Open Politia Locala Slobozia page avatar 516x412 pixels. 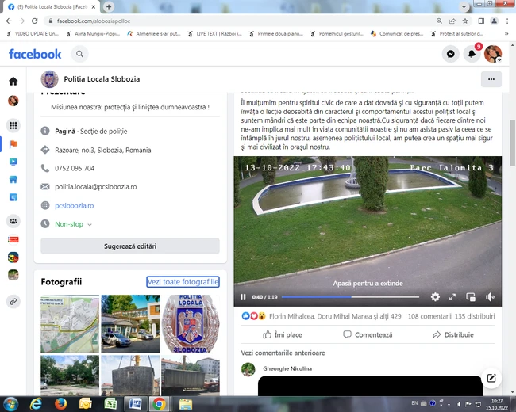pos(49,79)
